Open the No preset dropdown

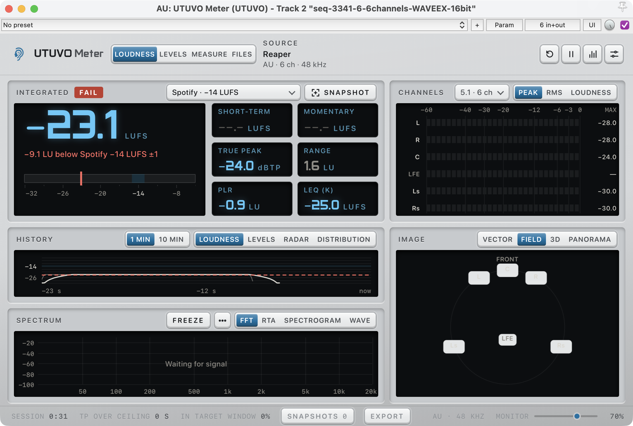pyautogui.click(x=234, y=25)
